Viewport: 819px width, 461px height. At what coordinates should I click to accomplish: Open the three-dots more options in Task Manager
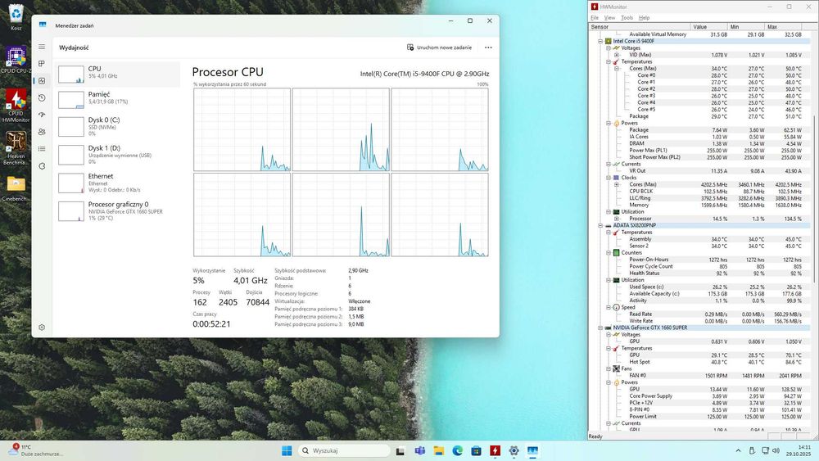[x=488, y=47]
